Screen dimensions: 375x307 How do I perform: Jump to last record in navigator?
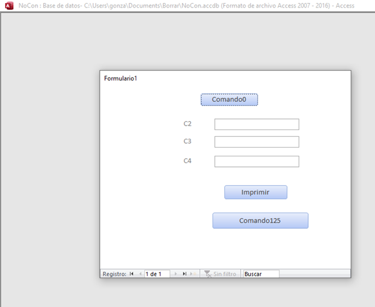point(184,274)
